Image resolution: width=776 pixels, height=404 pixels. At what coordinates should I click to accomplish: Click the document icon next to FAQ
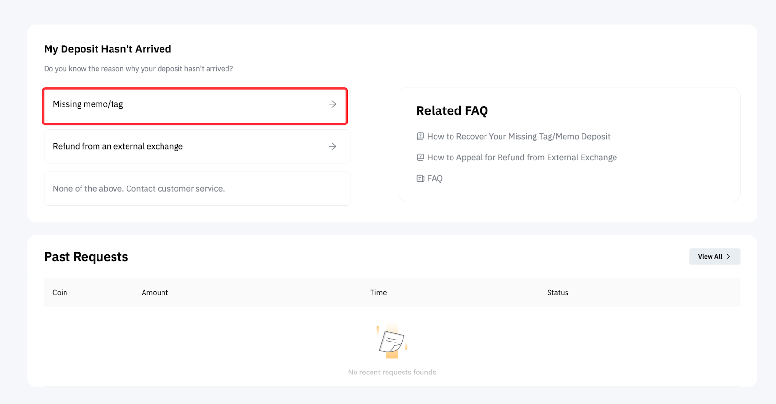click(x=420, y=179)
